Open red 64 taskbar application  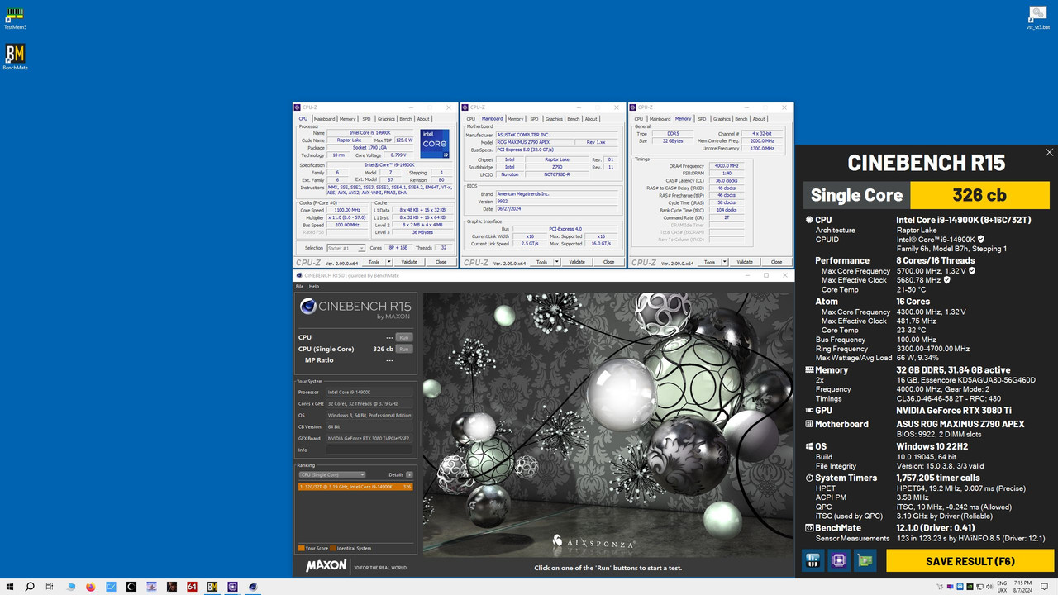coord(192,587)
